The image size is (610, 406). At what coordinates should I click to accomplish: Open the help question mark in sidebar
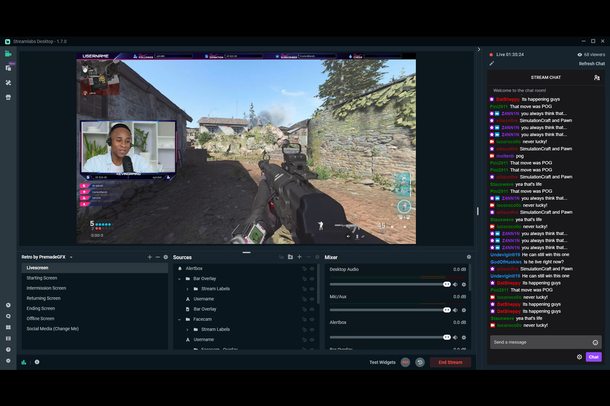click(x=8, y=350)
